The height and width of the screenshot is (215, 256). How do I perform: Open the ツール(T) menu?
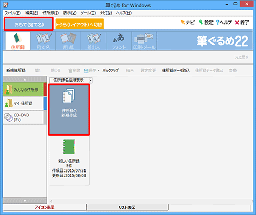[x=88, y=13]
